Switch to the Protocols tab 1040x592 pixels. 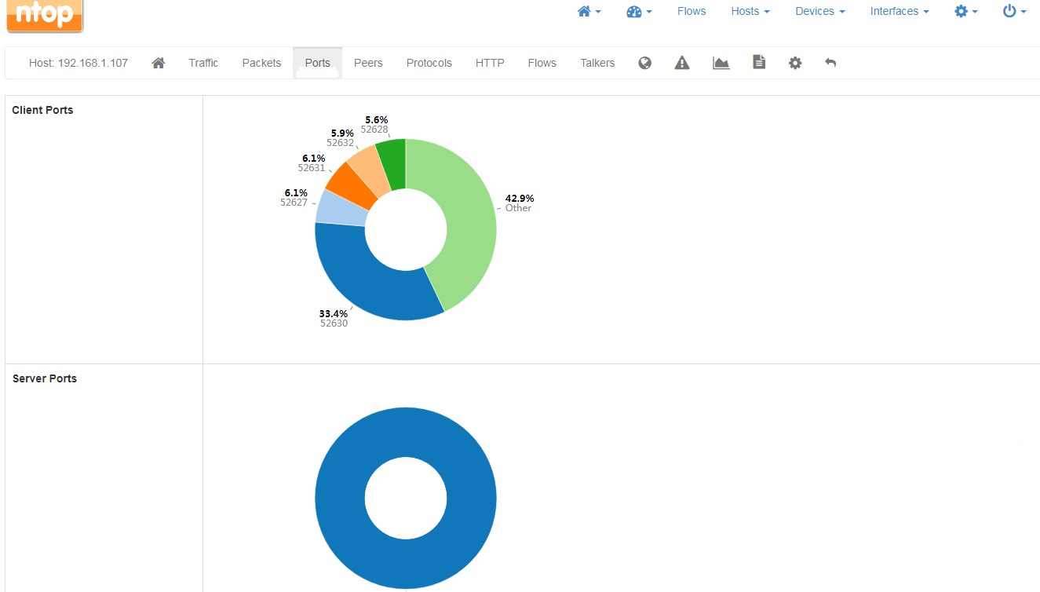pyautogui.click(x=429, y=63)
